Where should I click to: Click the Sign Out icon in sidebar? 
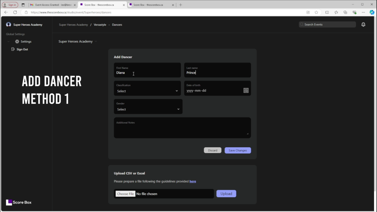pyautogui.click(x=13, y=49)
